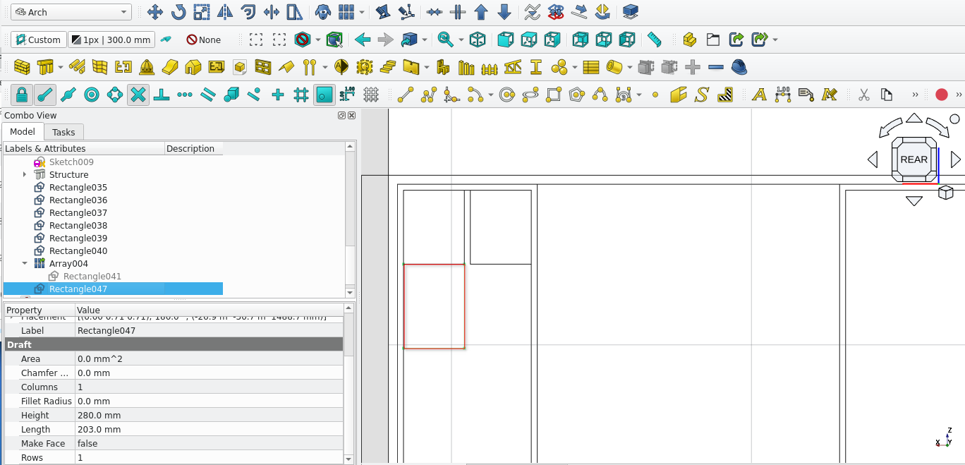This screenshot has height=465, width=965.
Task: Expand the Structure tree item
Action: 25,174
